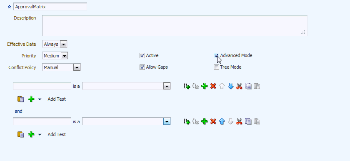Open the Conflict Policy dropdown set to Manual
The width and height of the screenshot is (350, 161).
click(x=77, y=67)
